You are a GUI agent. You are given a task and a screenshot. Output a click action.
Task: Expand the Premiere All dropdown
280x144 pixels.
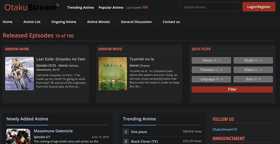[x=211, y=70]
